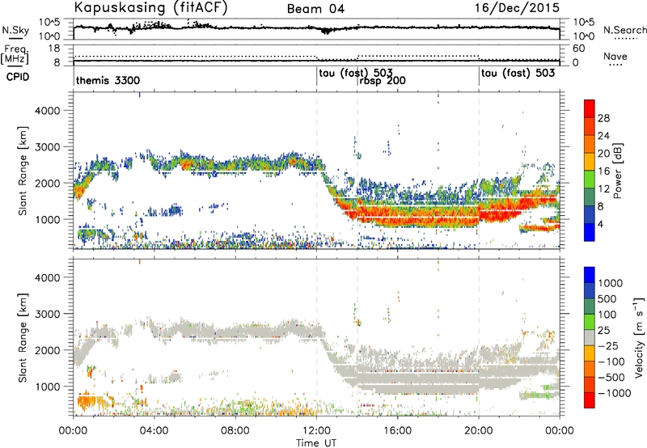Select the 12:00 time tick label
Screen dimensions: 647x448
(x=316, y=431)
